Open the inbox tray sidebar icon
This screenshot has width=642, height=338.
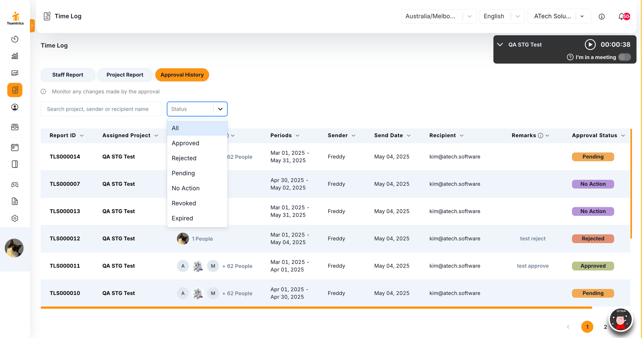click(15, 127)
